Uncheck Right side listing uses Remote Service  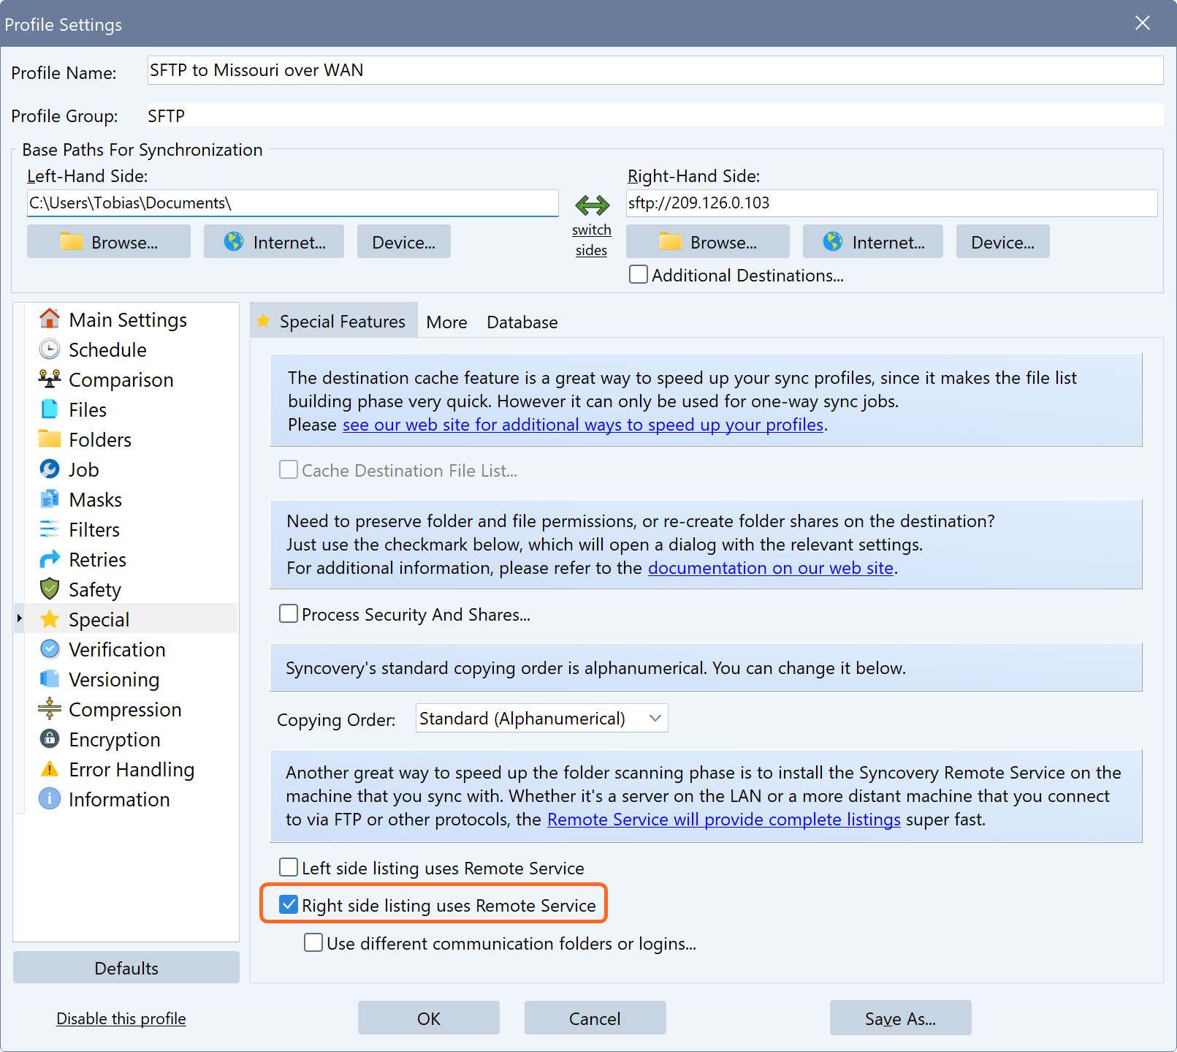coord(289,905)
